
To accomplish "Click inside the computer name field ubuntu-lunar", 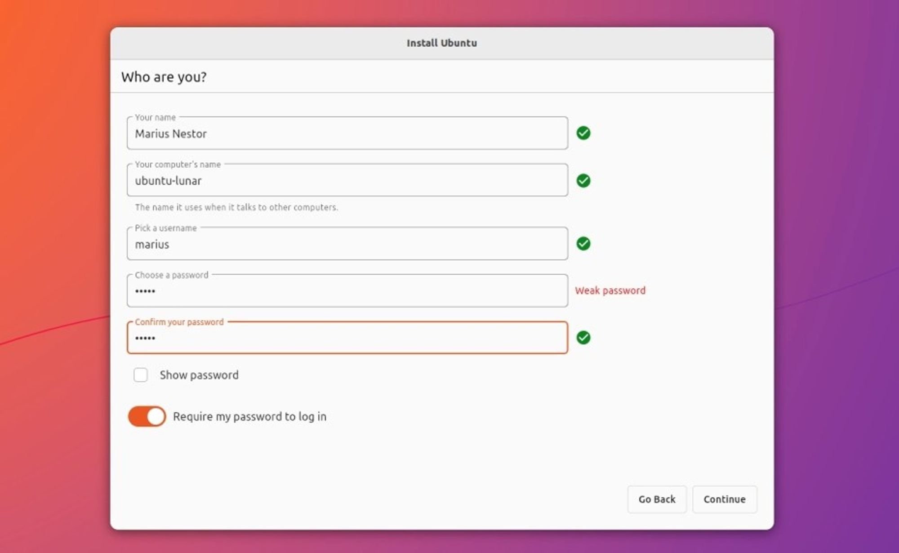I will [346, 180].
